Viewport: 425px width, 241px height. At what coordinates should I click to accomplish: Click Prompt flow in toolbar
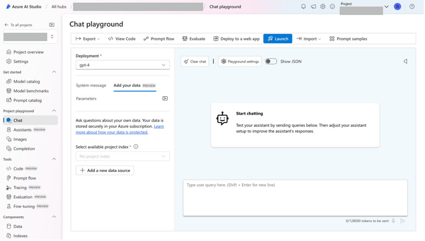(x=159, y=38)
